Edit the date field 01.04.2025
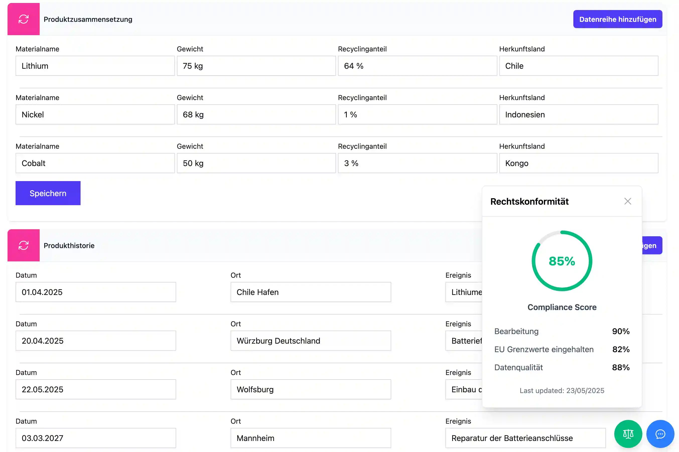This screenshot has width=679, height=452. click(95, 292)
